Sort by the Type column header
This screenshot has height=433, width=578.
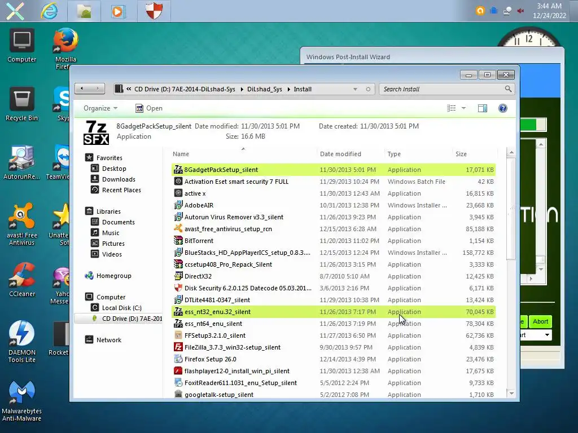pyautogui.click(x=418, y=154)
